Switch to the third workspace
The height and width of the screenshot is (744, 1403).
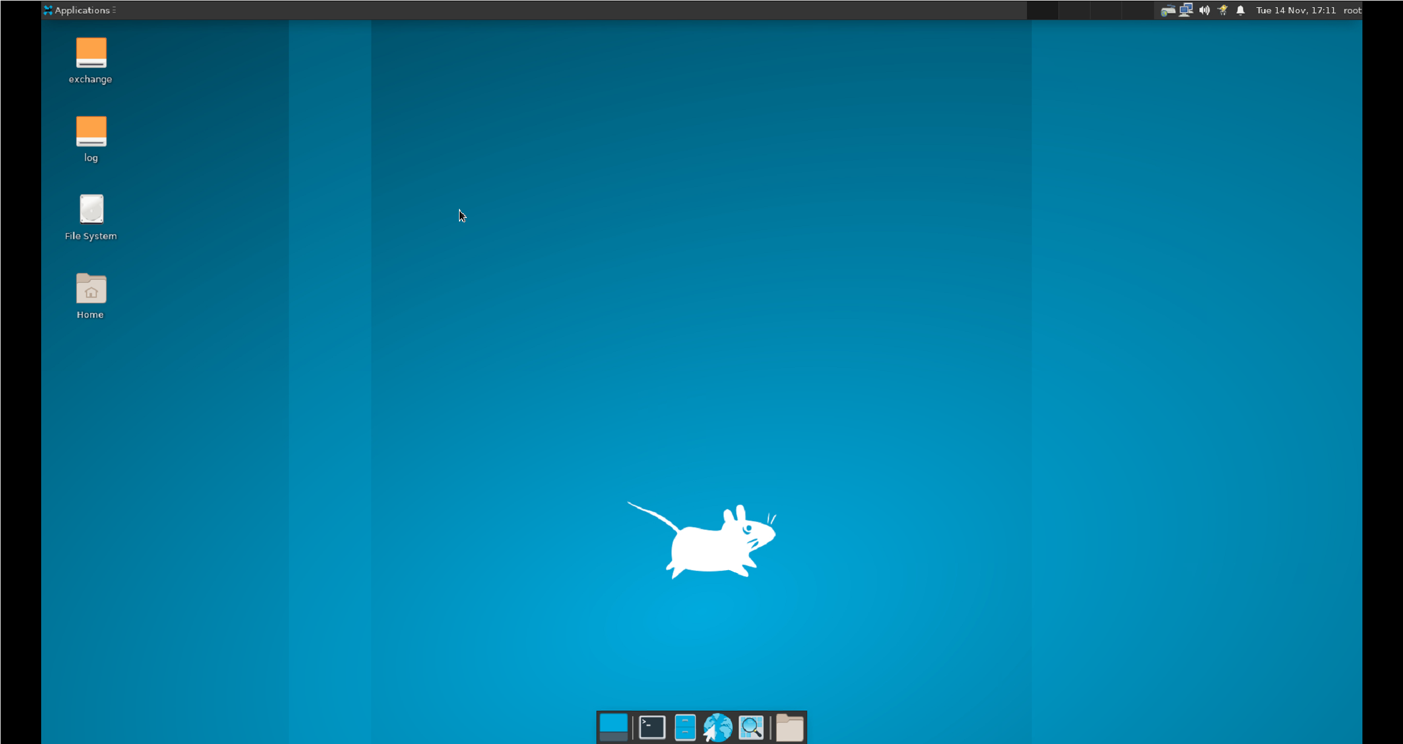tap(1106, 10)
